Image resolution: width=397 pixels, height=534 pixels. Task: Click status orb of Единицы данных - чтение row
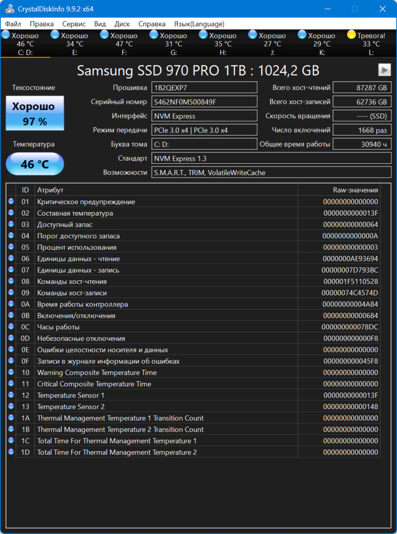click(11, 258)
